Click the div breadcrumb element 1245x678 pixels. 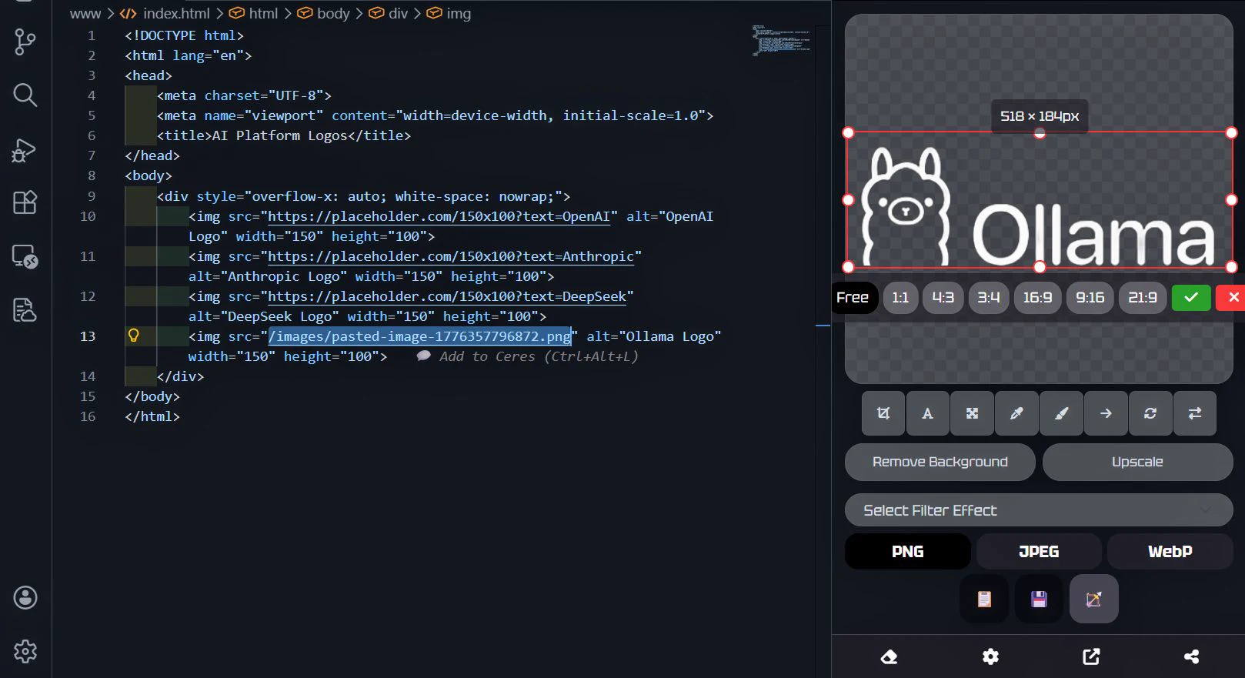click(x=389, y=13)
